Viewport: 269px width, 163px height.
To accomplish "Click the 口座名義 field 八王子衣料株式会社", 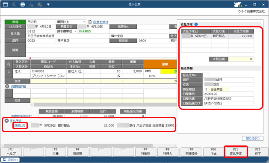I will pos(228,99).
